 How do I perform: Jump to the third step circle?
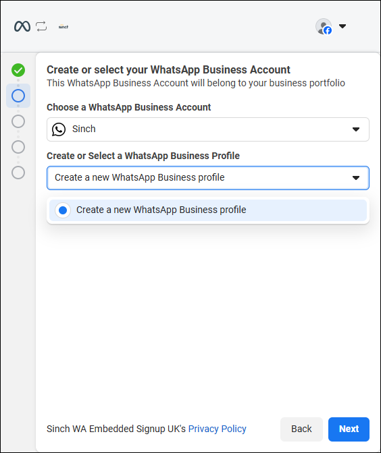click(18, 121)
